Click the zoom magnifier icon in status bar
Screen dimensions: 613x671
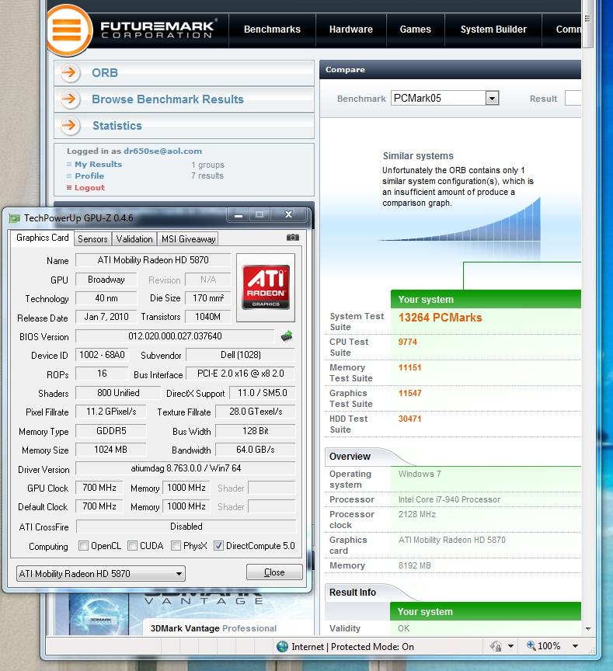[531, 645]
